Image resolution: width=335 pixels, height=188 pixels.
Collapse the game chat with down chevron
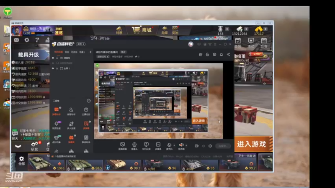[18, 146]
